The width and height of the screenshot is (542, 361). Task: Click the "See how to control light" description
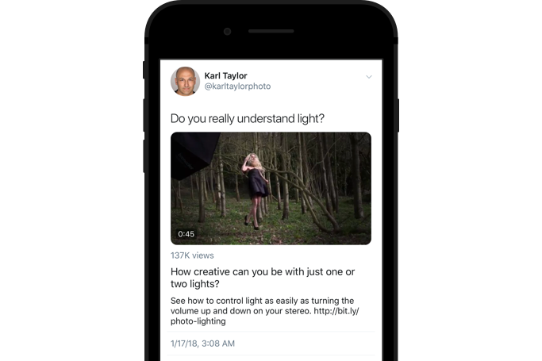click(x=264, y=310)
